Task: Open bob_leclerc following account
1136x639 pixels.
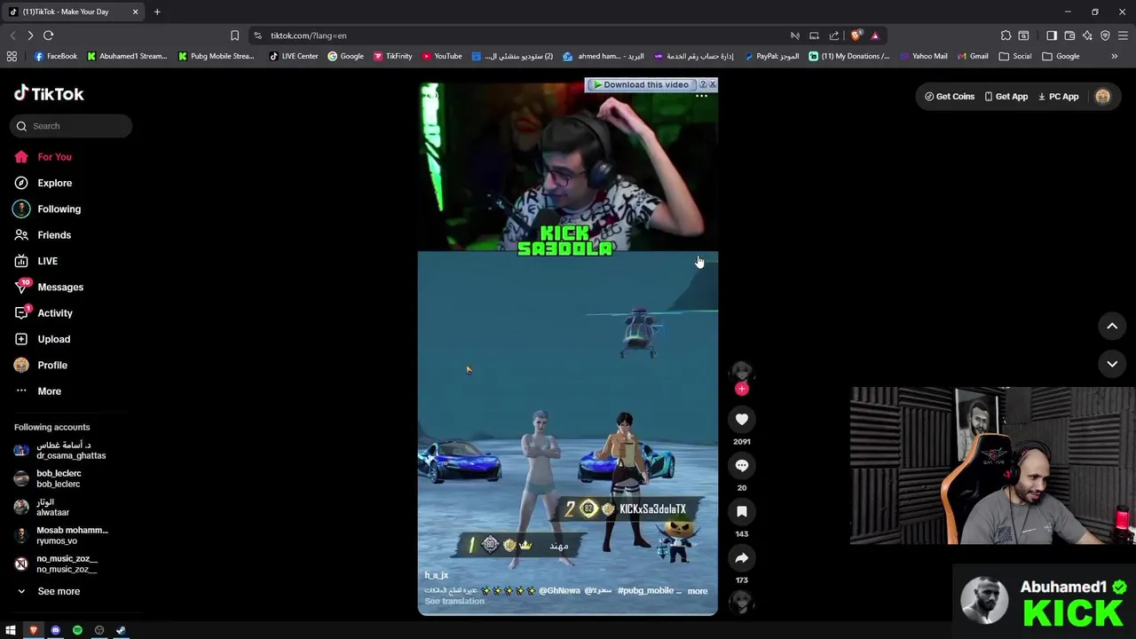Action: (48, 478)
